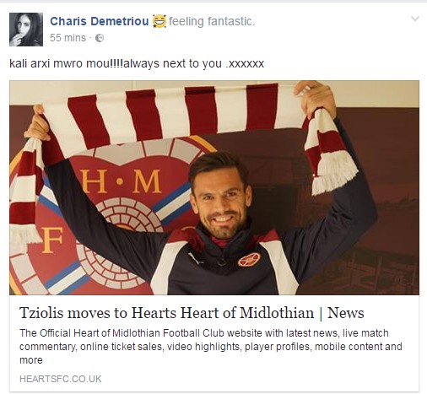Expand the post options chevron

pos(415,19)
